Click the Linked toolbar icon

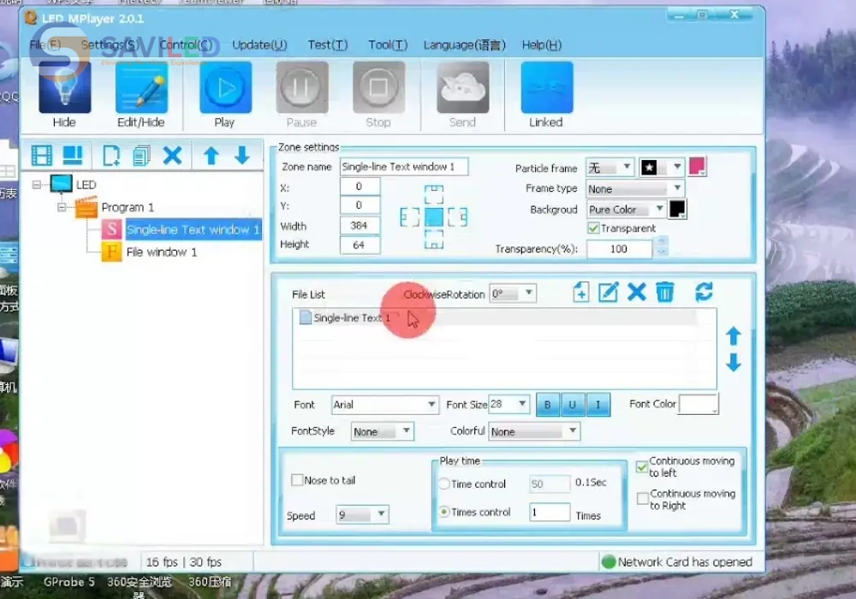pos(546,88)
